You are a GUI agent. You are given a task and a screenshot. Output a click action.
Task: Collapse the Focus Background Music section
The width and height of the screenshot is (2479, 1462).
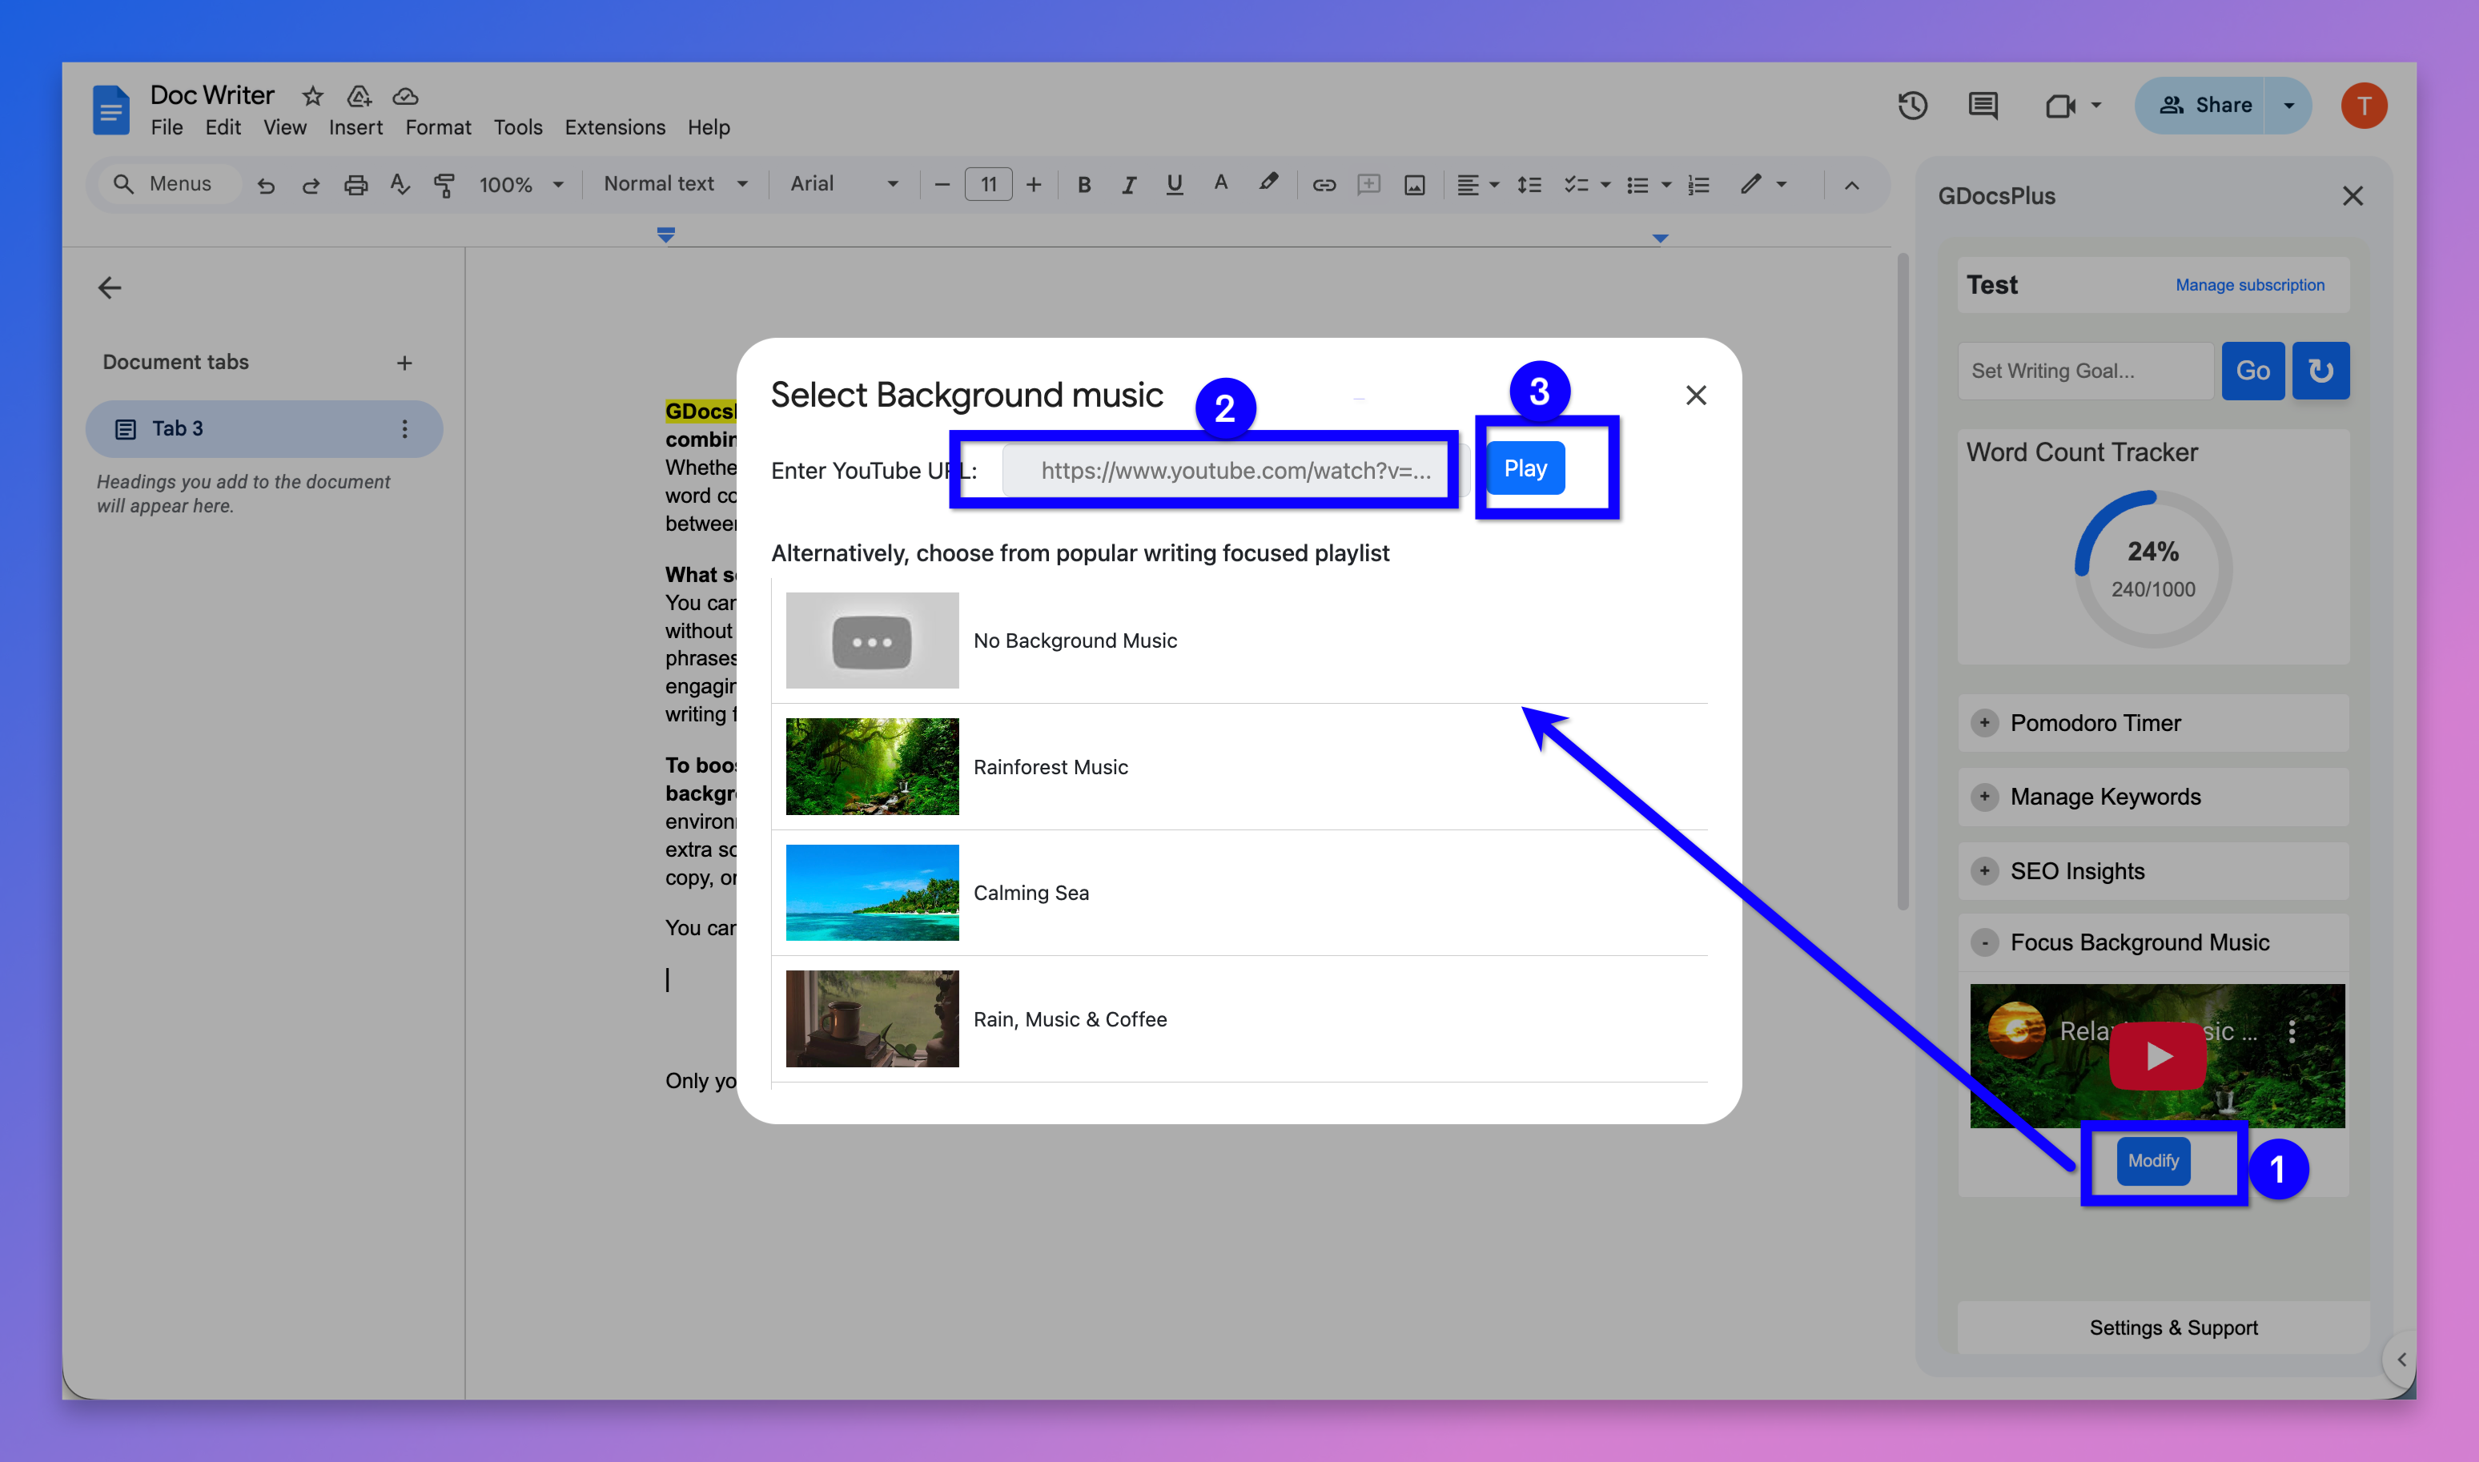[x=1984, y=943]
